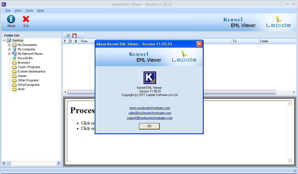This screenshot has height=174, width=298.
Task: Open the File menu
Action: pos(8,11)
